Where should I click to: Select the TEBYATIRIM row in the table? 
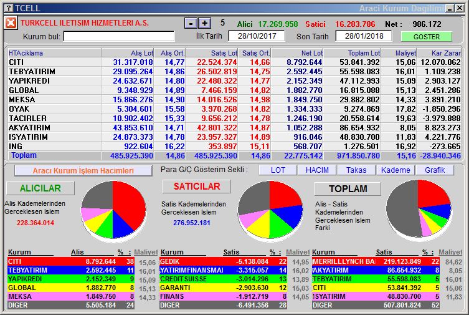(x=234, y=72)
